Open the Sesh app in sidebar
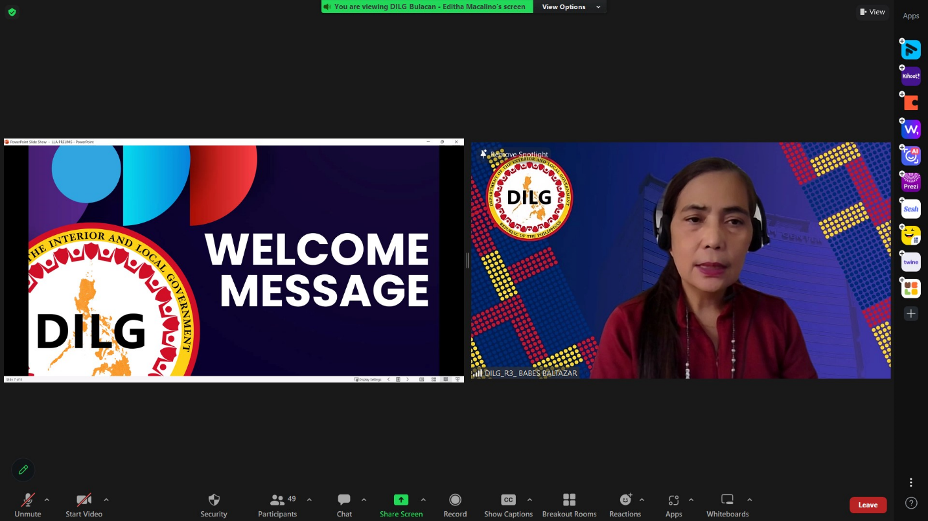The width and height of the screenshot is (928, 521). 911,209
